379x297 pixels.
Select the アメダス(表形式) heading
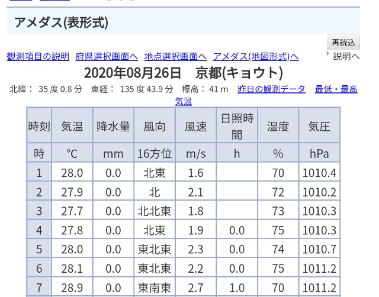[61, 22]
